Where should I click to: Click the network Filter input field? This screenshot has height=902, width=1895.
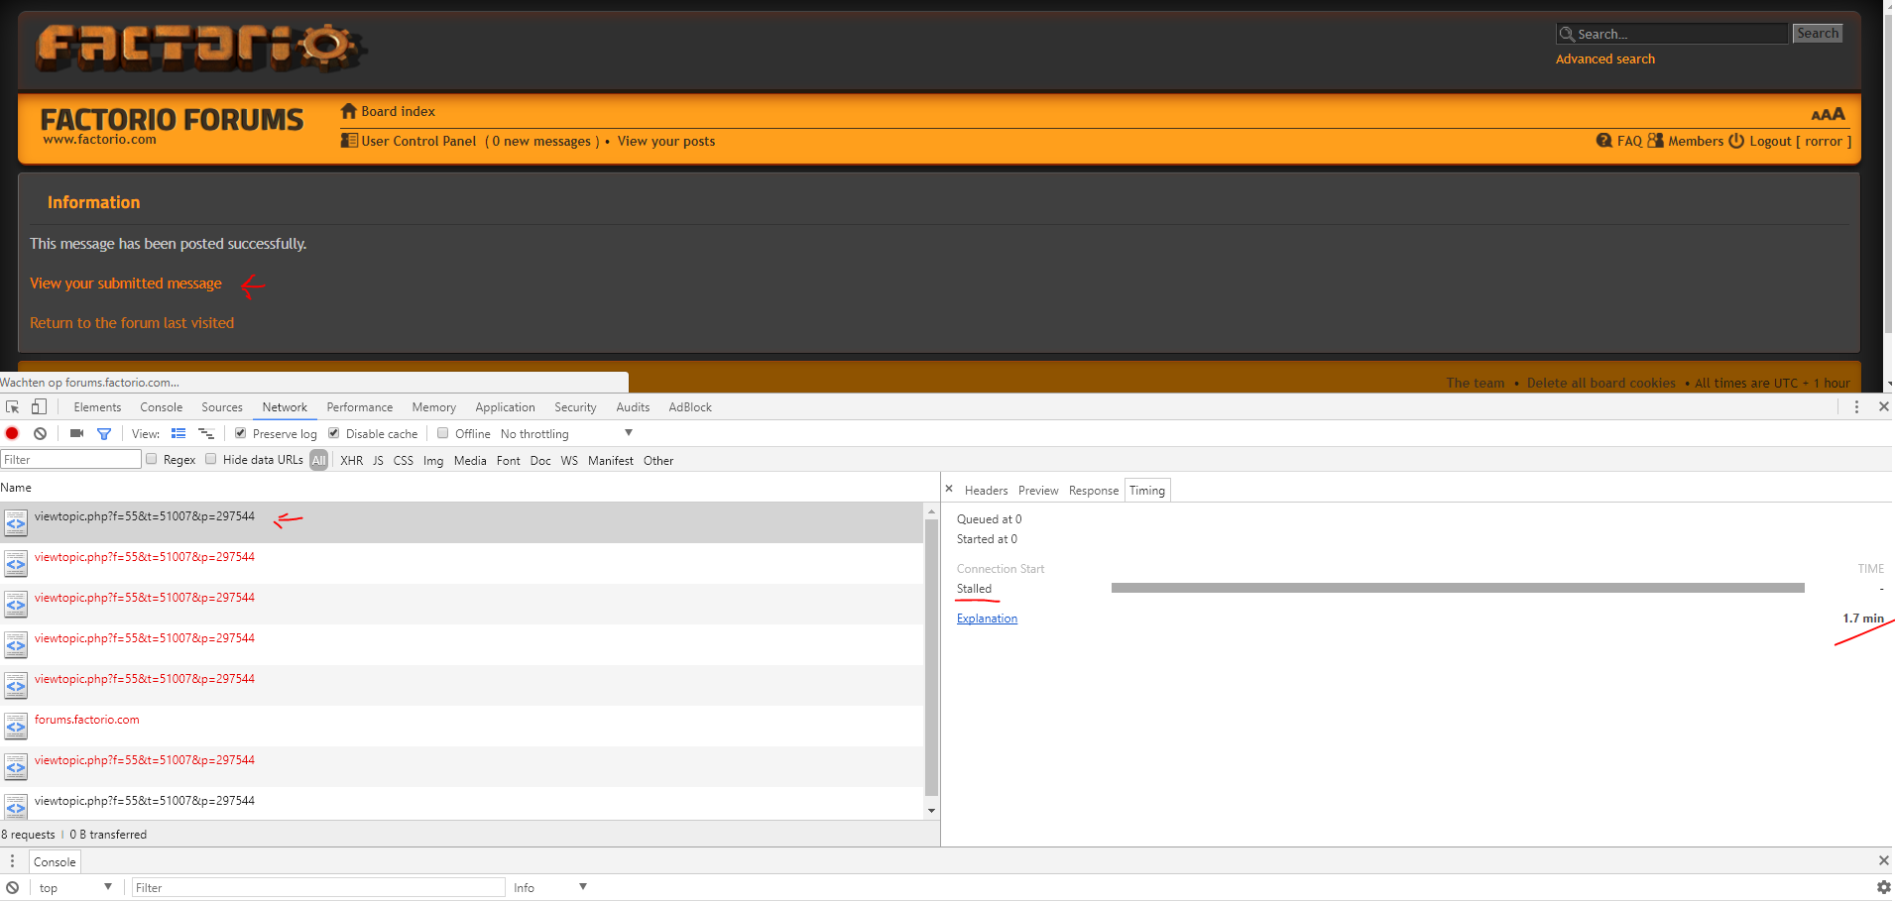click(71, 460)
